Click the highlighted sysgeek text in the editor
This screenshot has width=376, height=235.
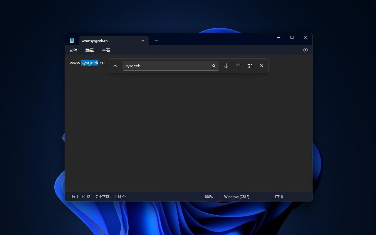[x=90, y=63]
